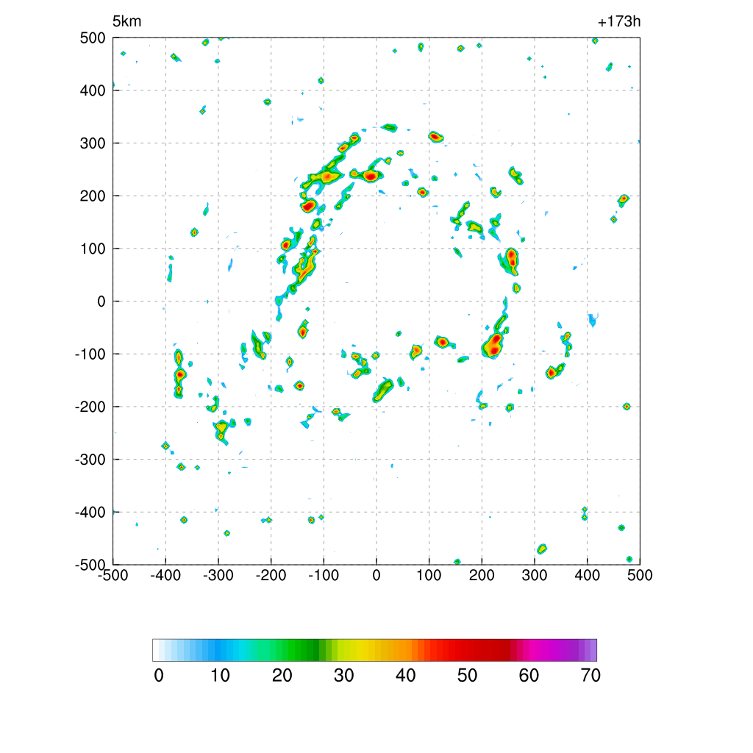The image size is (753, 753).
Task: Click the colorbar label 70
Action: [x=590, y=676]
